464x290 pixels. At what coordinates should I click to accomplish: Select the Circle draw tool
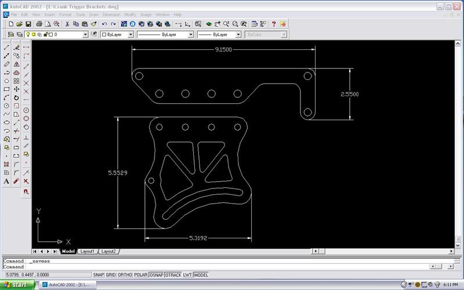tap(6, 106)
